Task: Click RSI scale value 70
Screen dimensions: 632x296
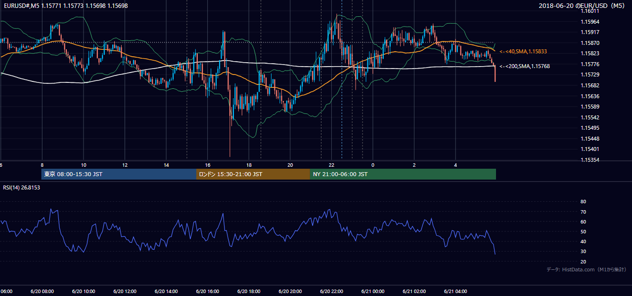Action: point(583,212)
